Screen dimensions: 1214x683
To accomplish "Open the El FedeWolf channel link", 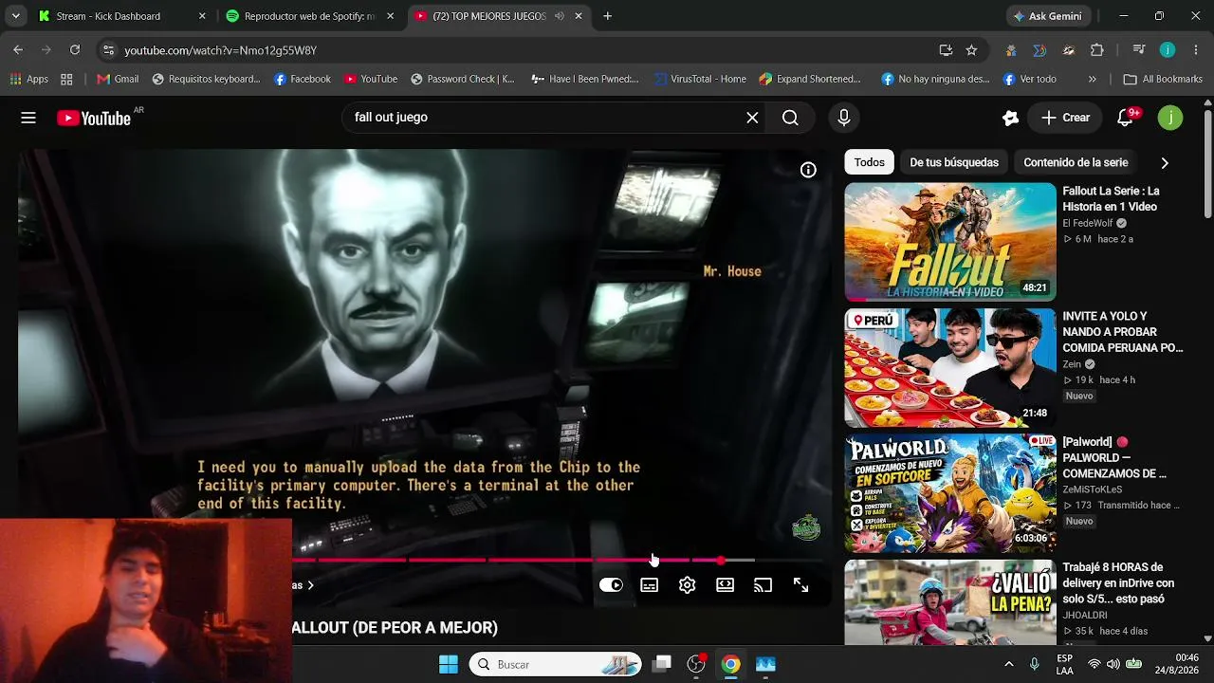I will (x=1088, y=223).
